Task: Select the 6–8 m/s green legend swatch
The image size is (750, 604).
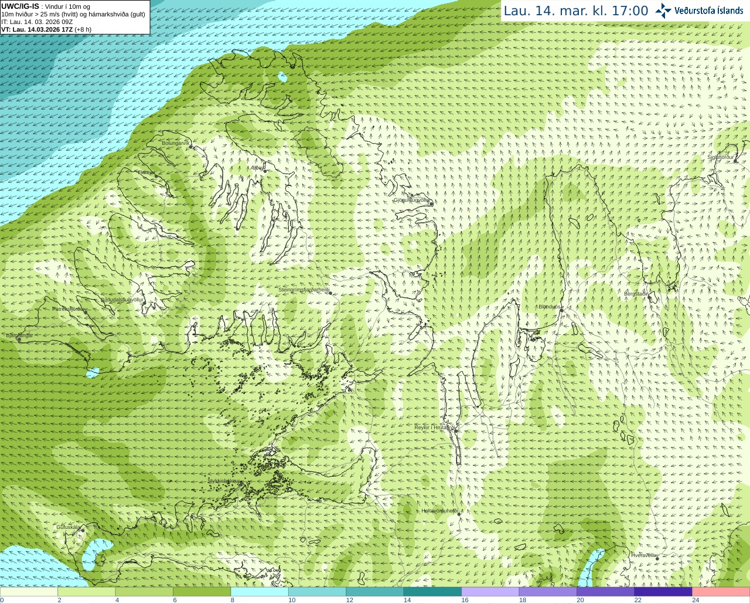Action: pyautogui.click(x=202, y=592)
